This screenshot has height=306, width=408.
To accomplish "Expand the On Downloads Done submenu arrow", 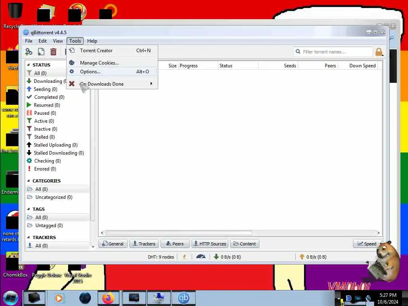I will [x=151, y=84].
